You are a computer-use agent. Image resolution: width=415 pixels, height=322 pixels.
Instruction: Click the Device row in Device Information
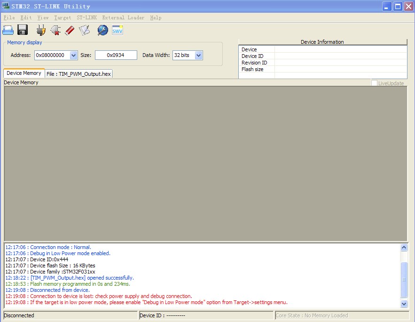(x=322, y=49)
